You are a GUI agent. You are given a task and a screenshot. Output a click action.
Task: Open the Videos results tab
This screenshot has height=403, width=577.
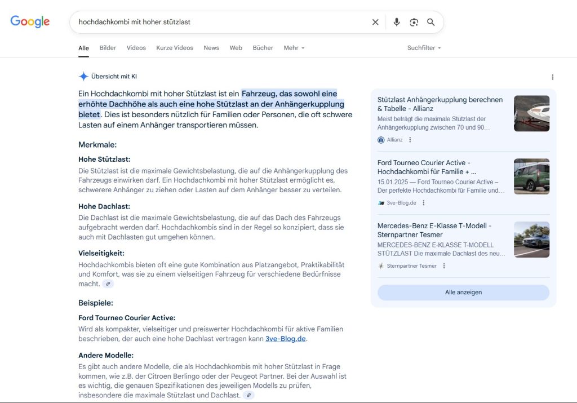click(136, 48)
